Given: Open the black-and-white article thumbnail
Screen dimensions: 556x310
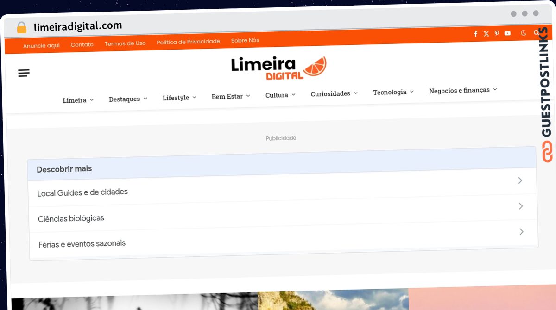Looking at the screenshot, I should click(134, 302).
